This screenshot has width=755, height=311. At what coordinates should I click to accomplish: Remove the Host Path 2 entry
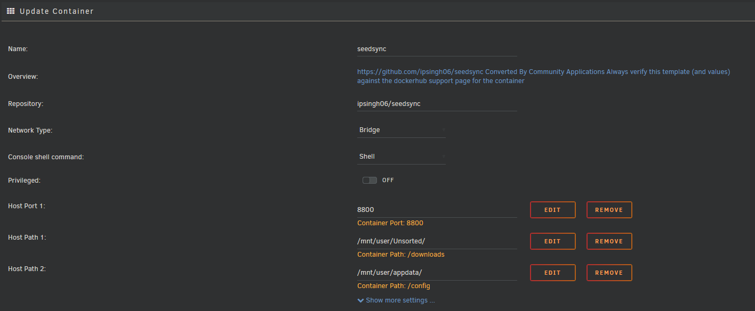(609, 272)
